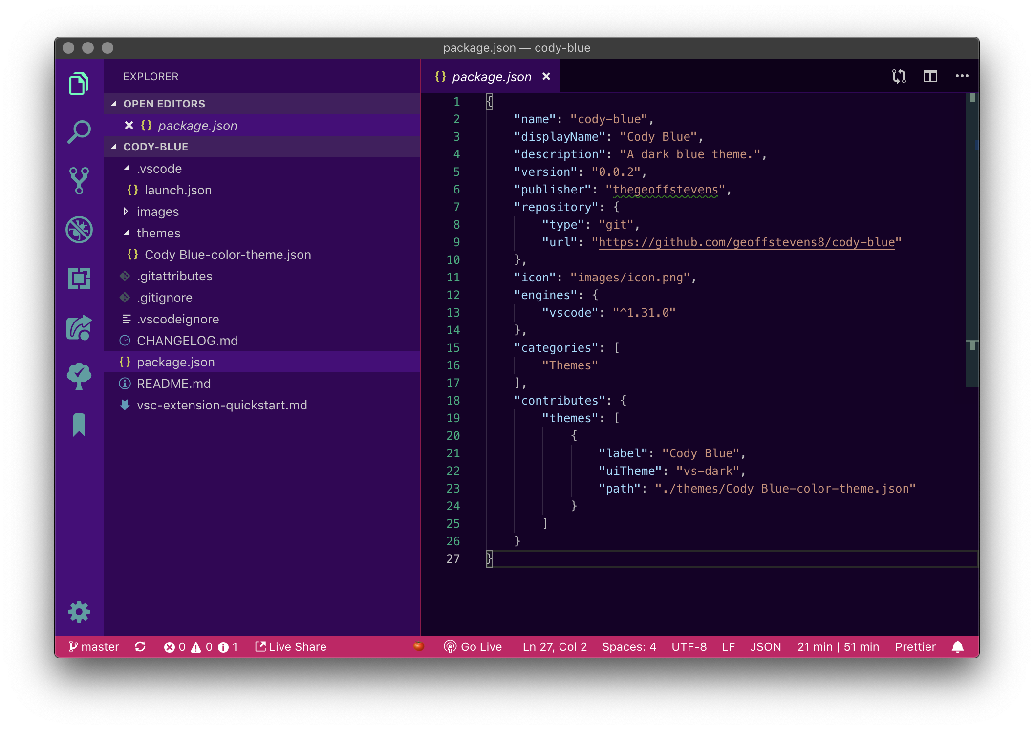Click the tomato Pomodoro icon in status bar
The width and height of the screenshot is (1034, 730).
[419, 646]
